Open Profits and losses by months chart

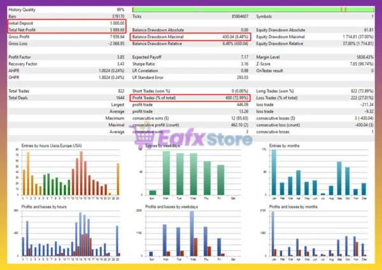[315, 233]
